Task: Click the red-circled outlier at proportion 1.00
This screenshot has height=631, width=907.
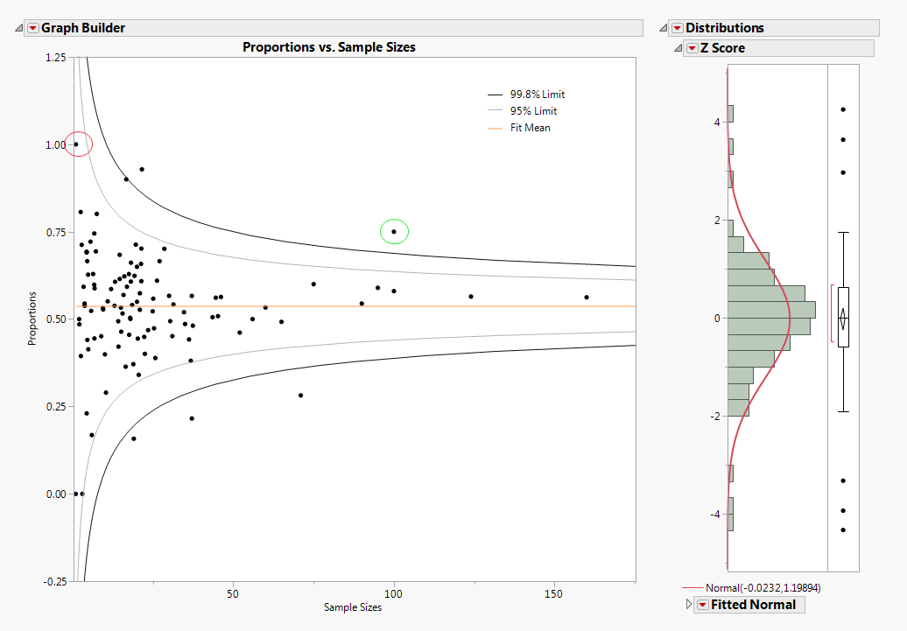Action: point(77,144)
